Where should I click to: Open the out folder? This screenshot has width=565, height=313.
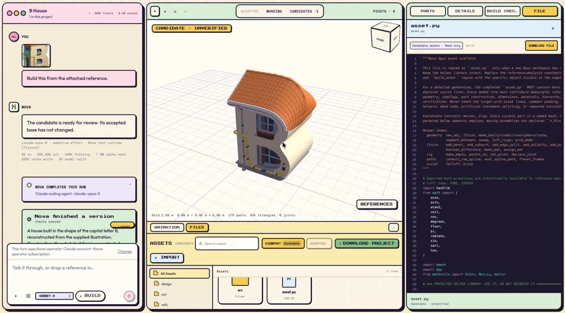tap(180, 294)
